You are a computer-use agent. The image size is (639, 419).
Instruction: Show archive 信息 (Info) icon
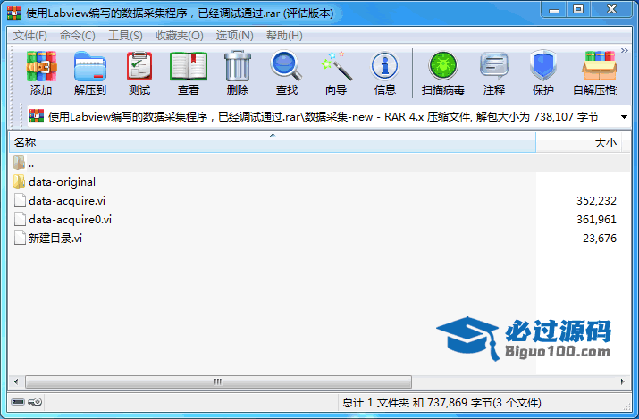[384, 72]
